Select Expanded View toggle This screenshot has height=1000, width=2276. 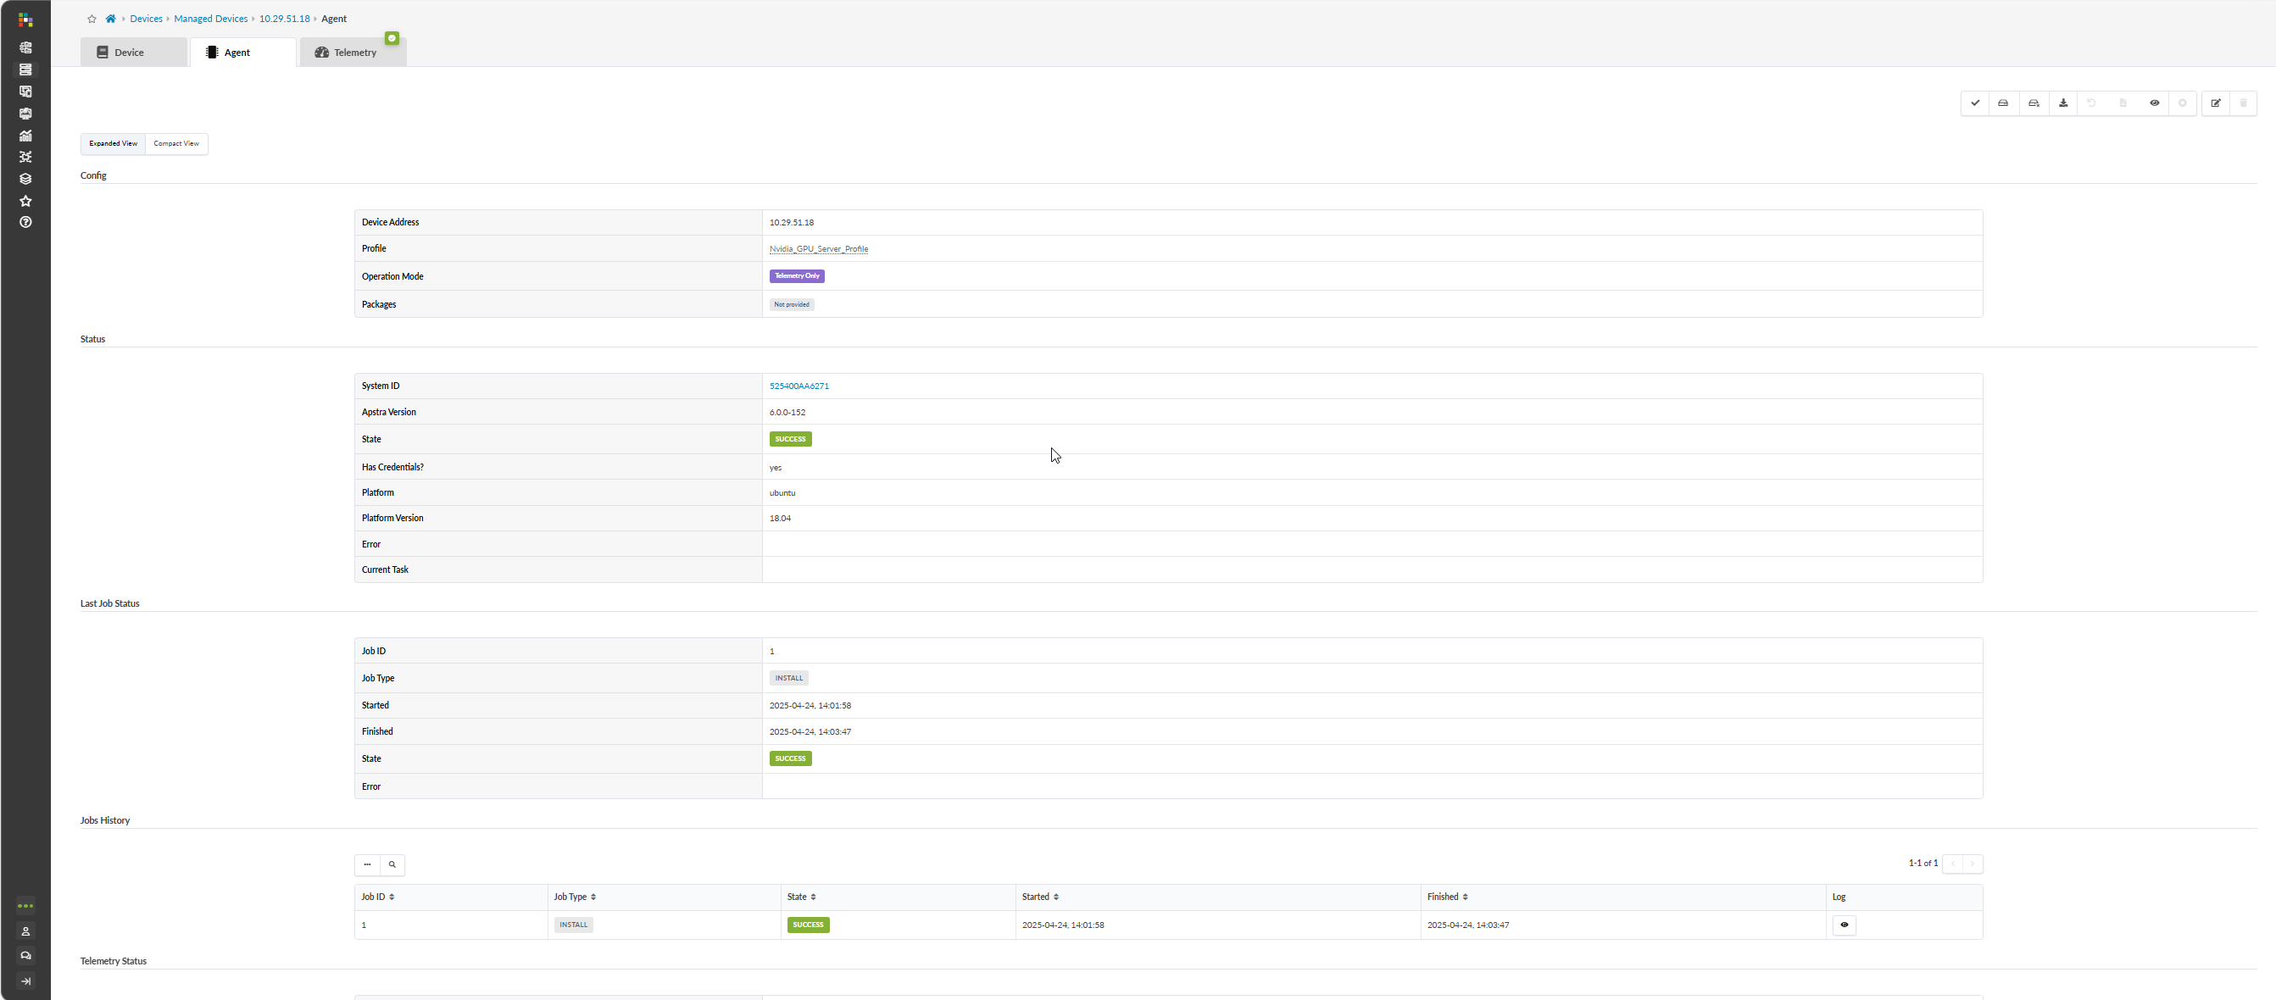pos(113,143)
